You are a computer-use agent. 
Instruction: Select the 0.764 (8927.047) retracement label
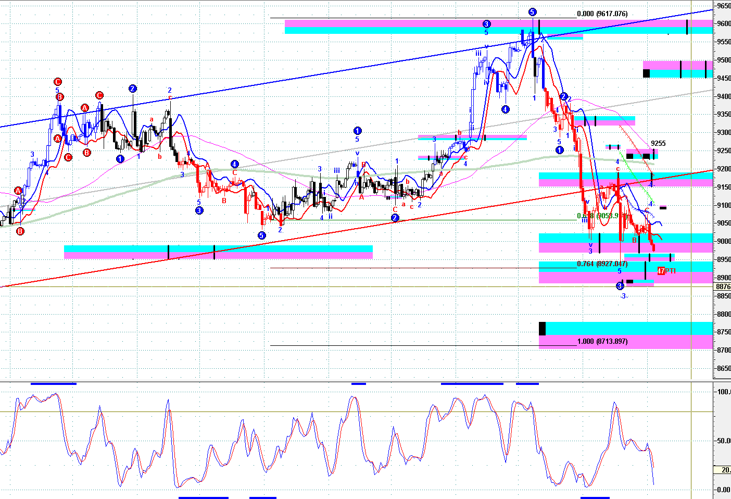click(x=602, y=264)
